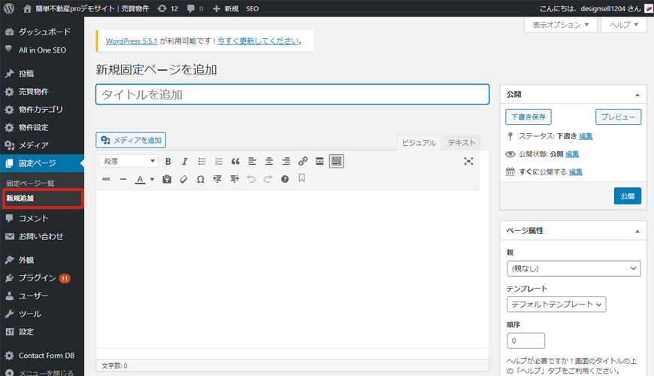Toggle the toolbar kitchen sink button
Image resolution: width=654 pixels, height=376 pixels.
(x=336, y=161)
